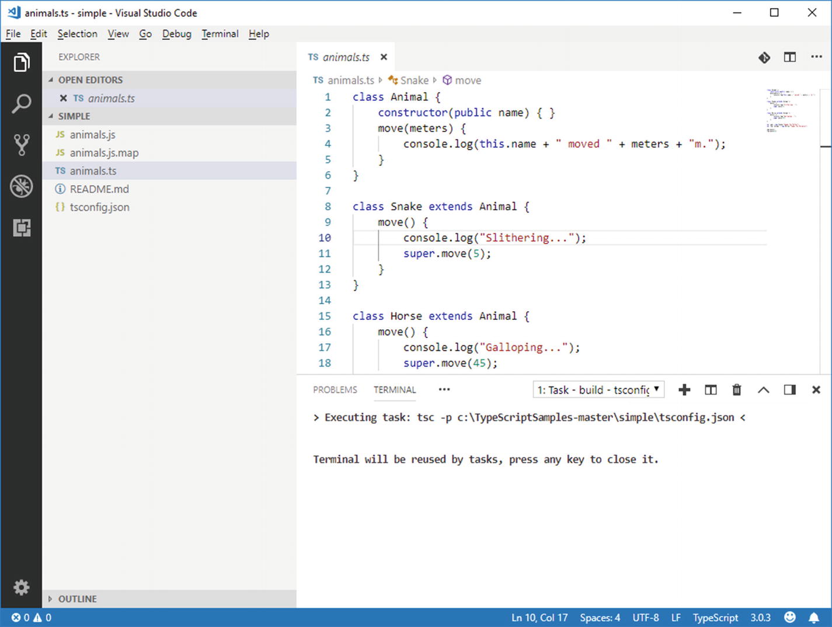Screen dimensions: 832x627
Task: Select README.md in the explorer
Action: pyautogui.click(x=99, y=189)
